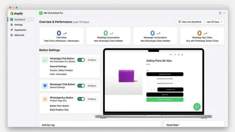The height and width of the screenshot is (132, 235).
Task: Open the three-dot more options menu
Action: point(224,13)
